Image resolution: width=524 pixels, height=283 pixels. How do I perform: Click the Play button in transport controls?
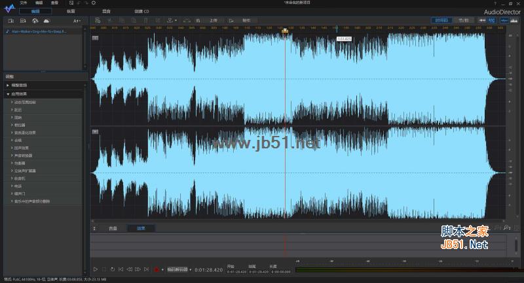(x=95, y=269)
